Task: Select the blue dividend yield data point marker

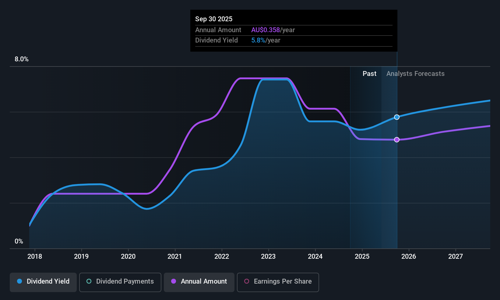Action: [397, 117]
